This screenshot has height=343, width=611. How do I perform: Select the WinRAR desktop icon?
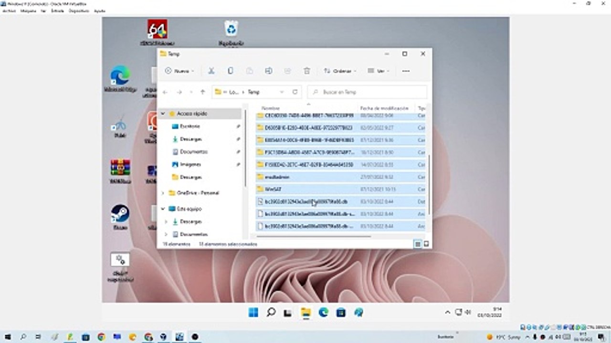coord(120,171)
